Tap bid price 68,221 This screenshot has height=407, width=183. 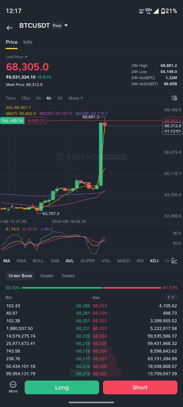[x=83, y=328]
